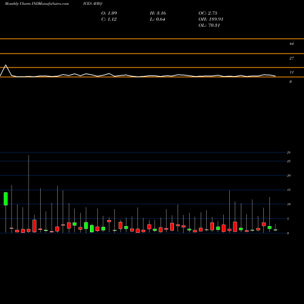
Task: Click the indicator axis label '11'
Action: [x=291, y=72]
